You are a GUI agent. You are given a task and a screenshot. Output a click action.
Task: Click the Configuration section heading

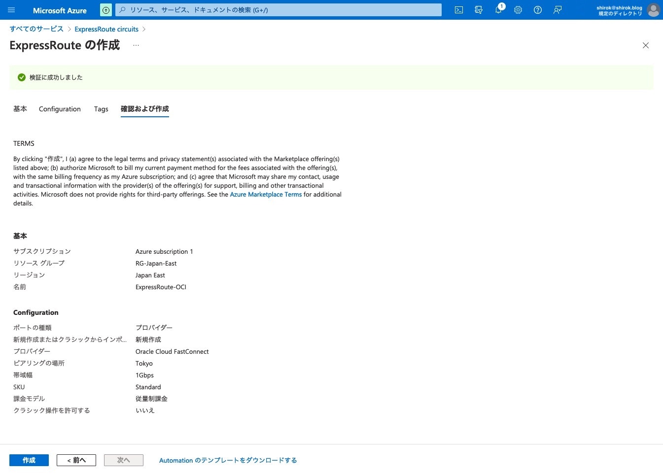click(x=35, y=312)
